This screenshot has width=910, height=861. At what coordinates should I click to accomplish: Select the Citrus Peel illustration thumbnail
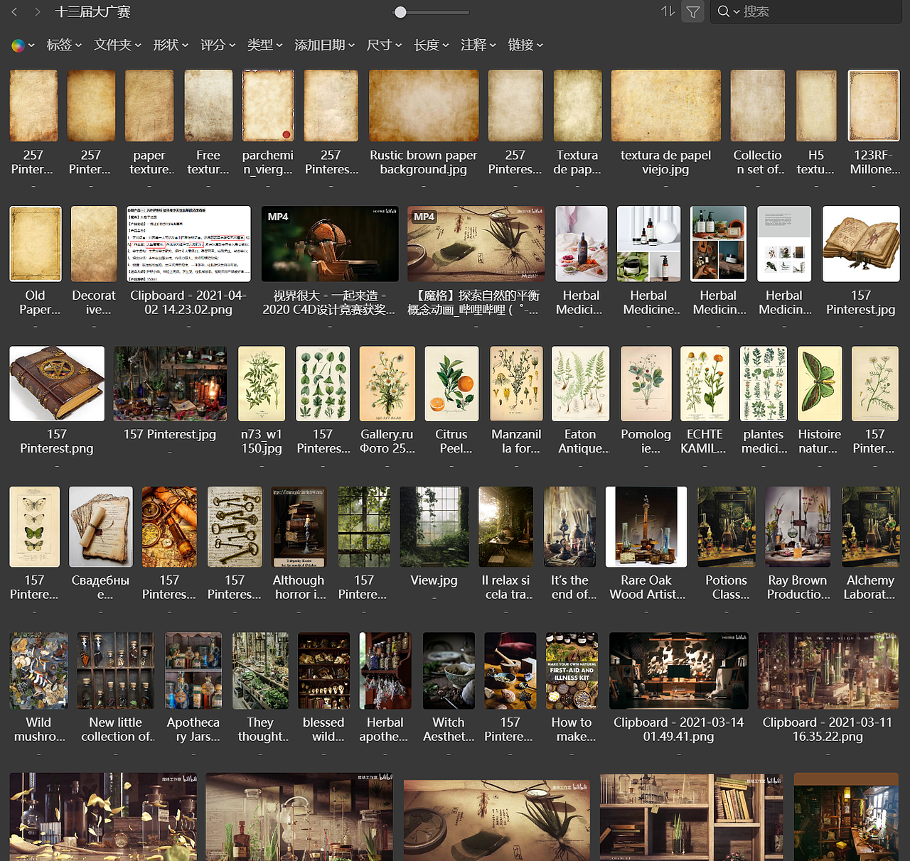click(x=451, y=384)
